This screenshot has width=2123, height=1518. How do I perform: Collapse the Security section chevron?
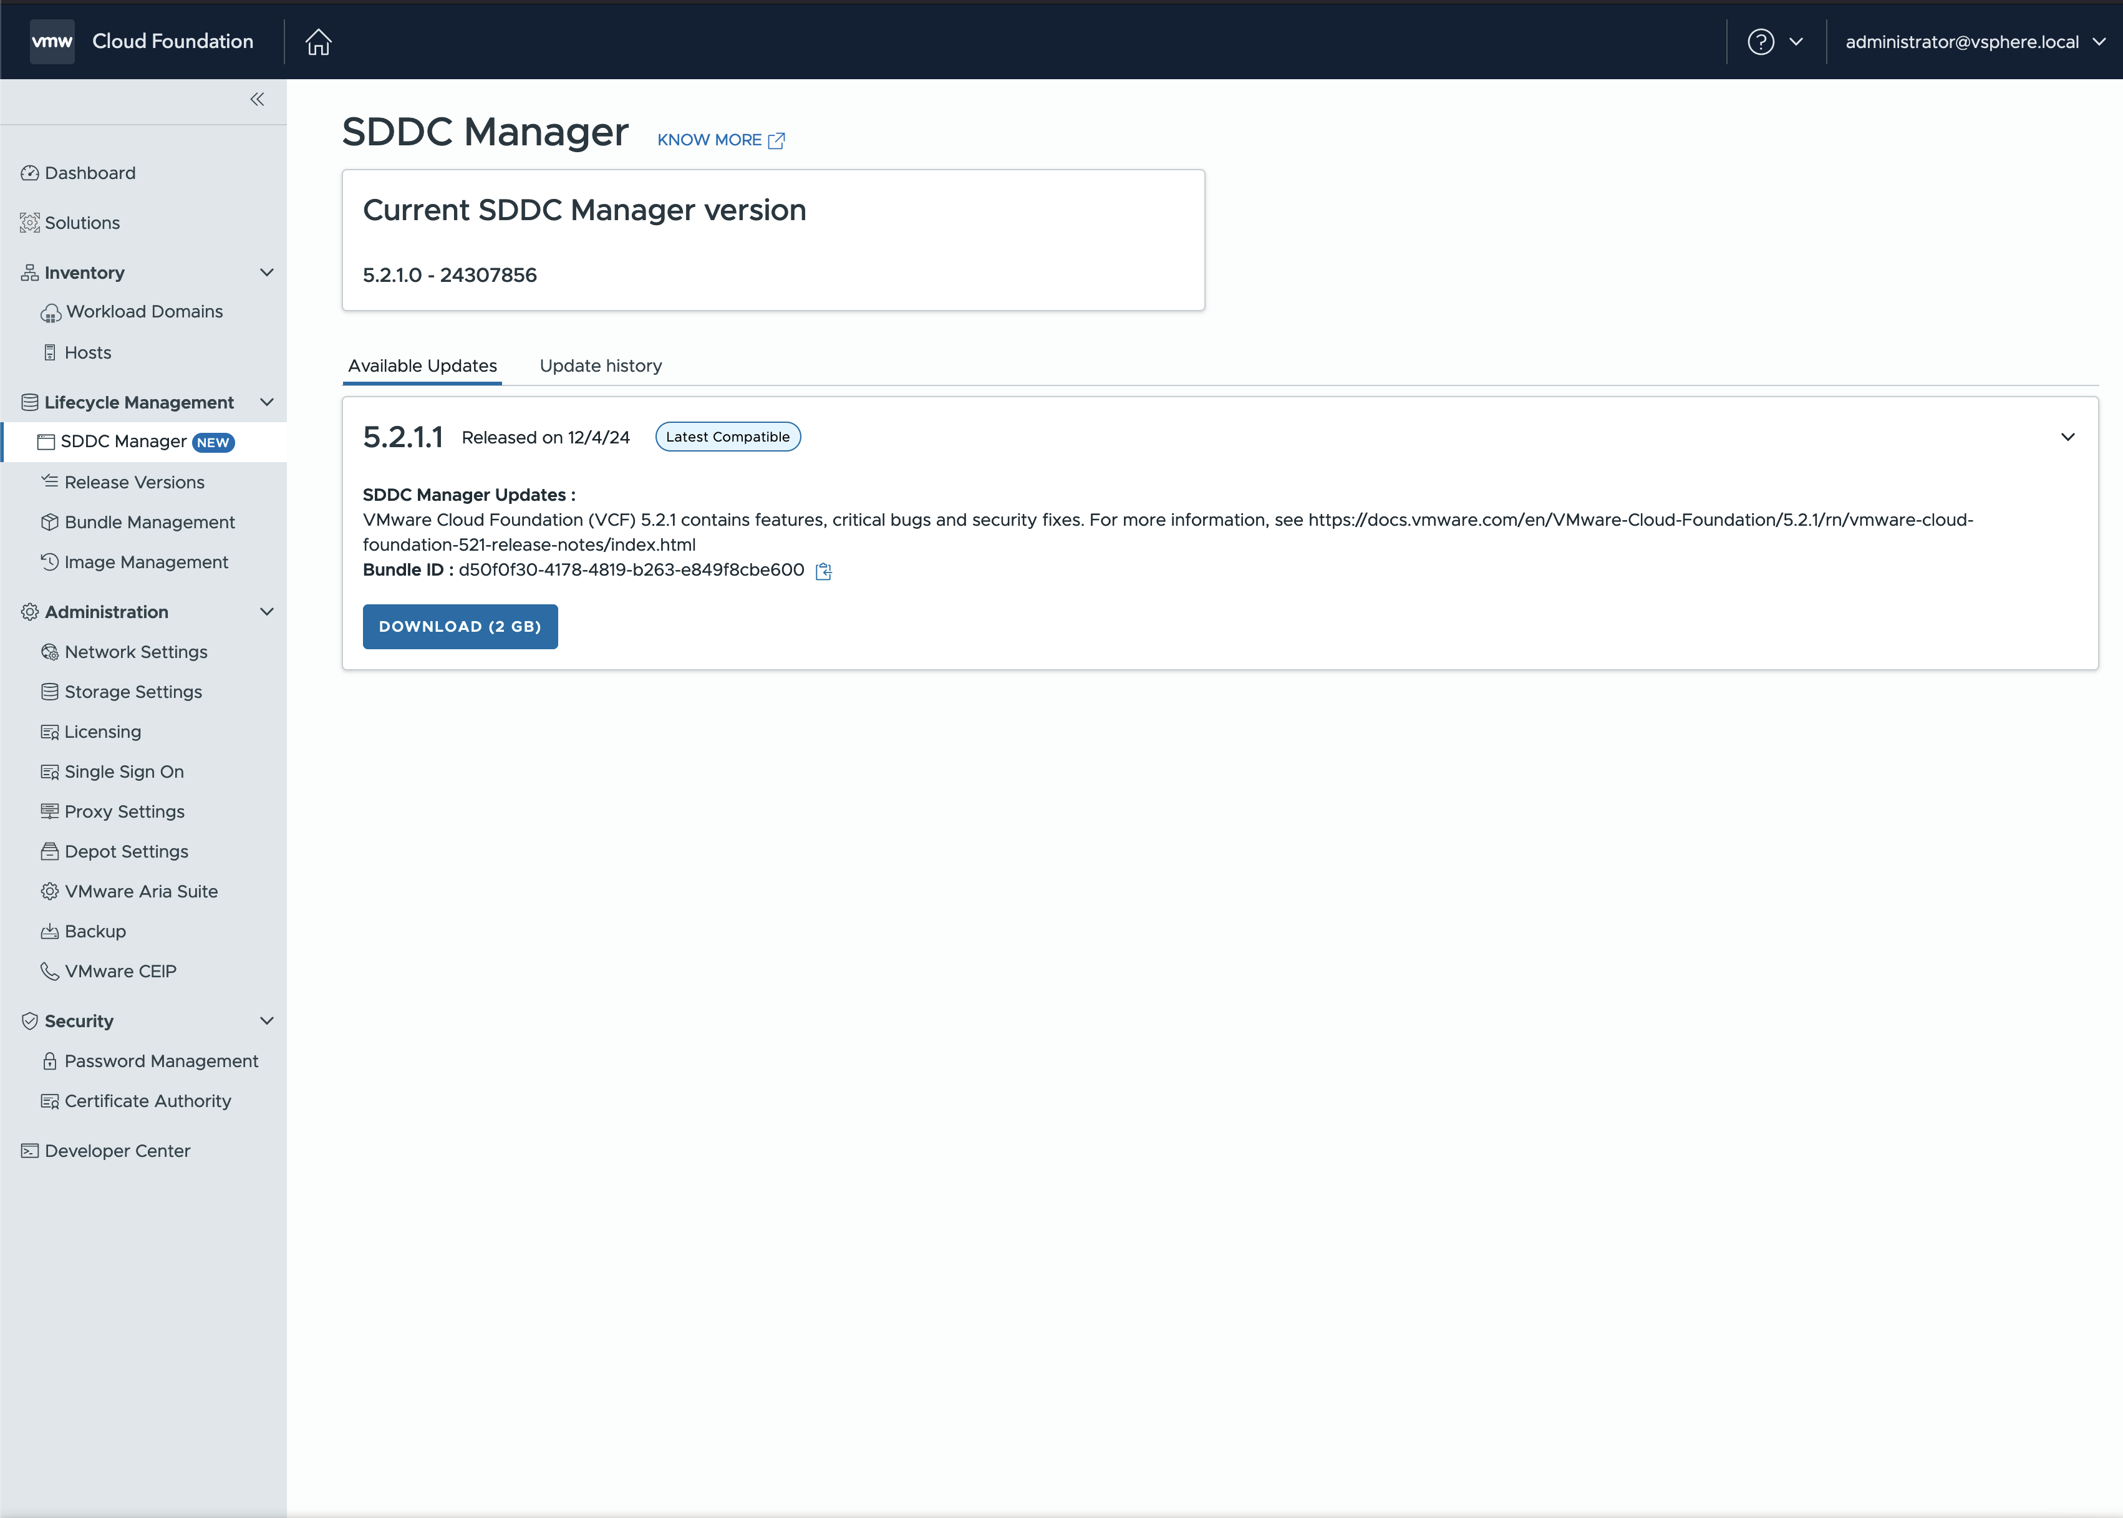(266, 1021)
